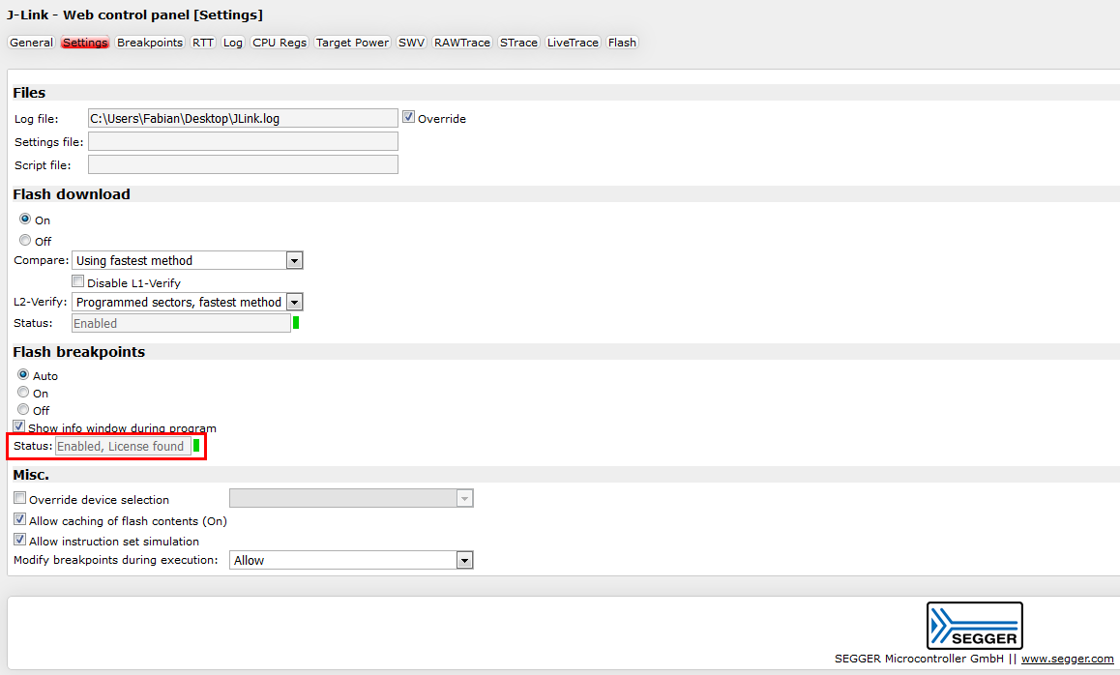Screen dimensions: 1120x675
Task: Open the Log tab
Action: pos(232,43)
